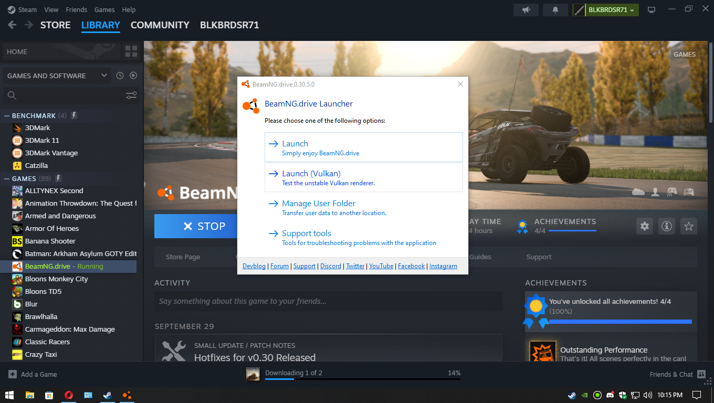Screen dimensions: 714x403
Task: Toggle ready-to-play filter icon
Action: [x=133, y=76]
